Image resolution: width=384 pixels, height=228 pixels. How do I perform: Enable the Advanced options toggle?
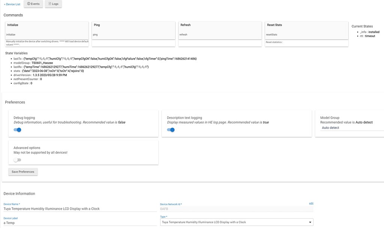click(x=18, y=160)
